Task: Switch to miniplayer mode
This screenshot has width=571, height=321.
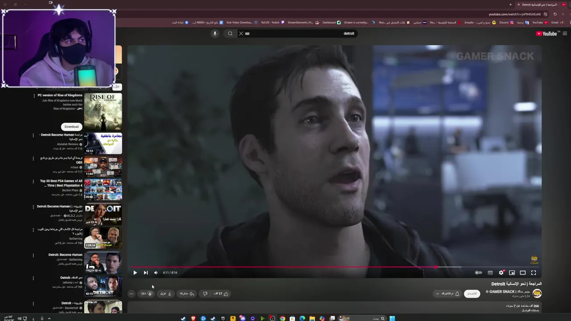Action: pos(512,272)
